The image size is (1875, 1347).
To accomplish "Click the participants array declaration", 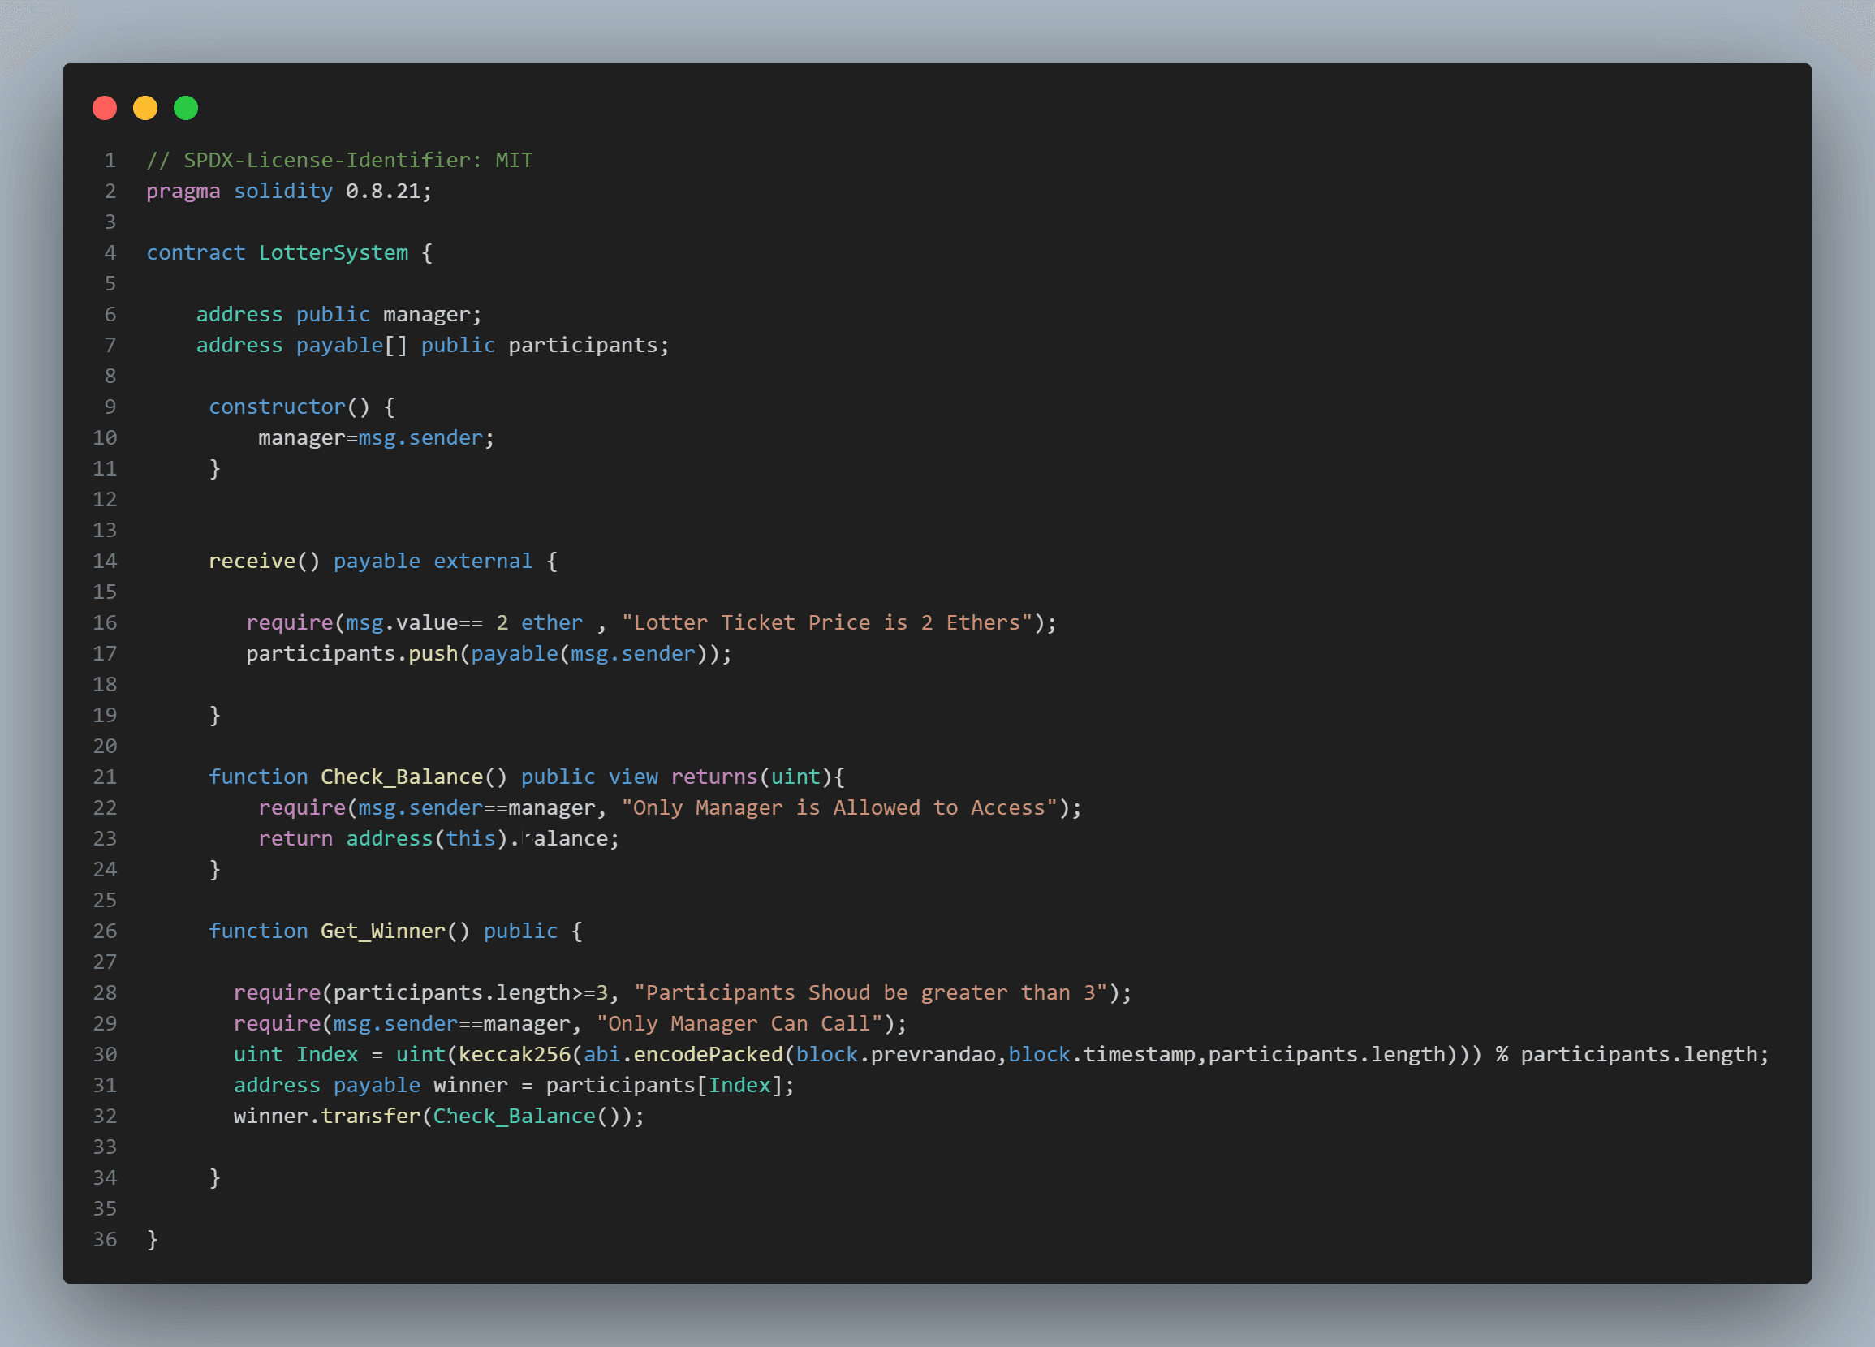I will [x=582, y=346].
